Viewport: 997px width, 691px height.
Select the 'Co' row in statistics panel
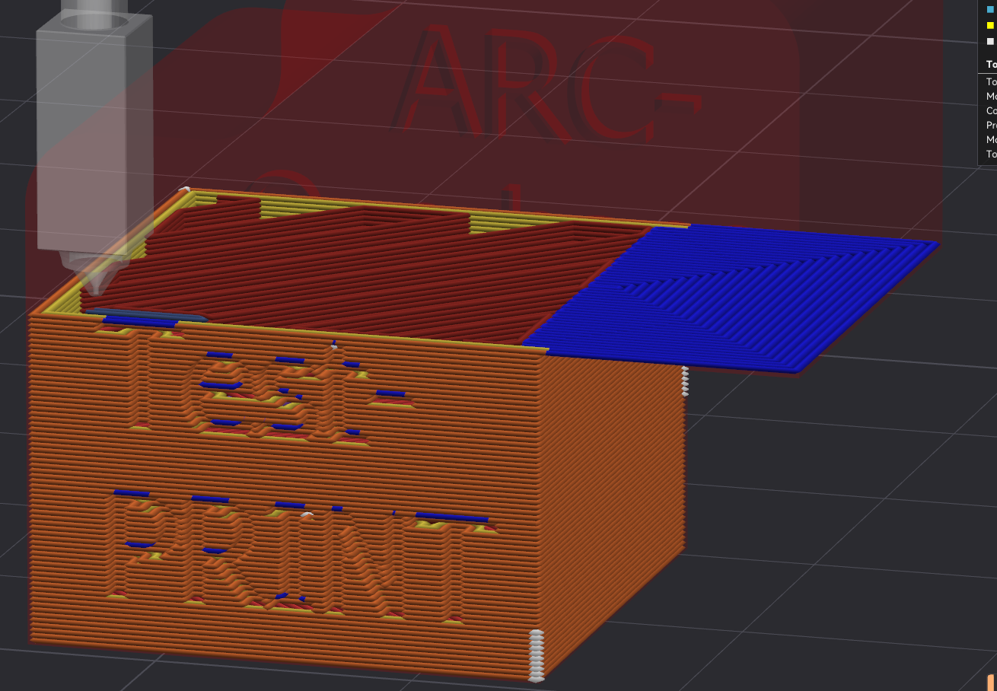click(991, 110)
